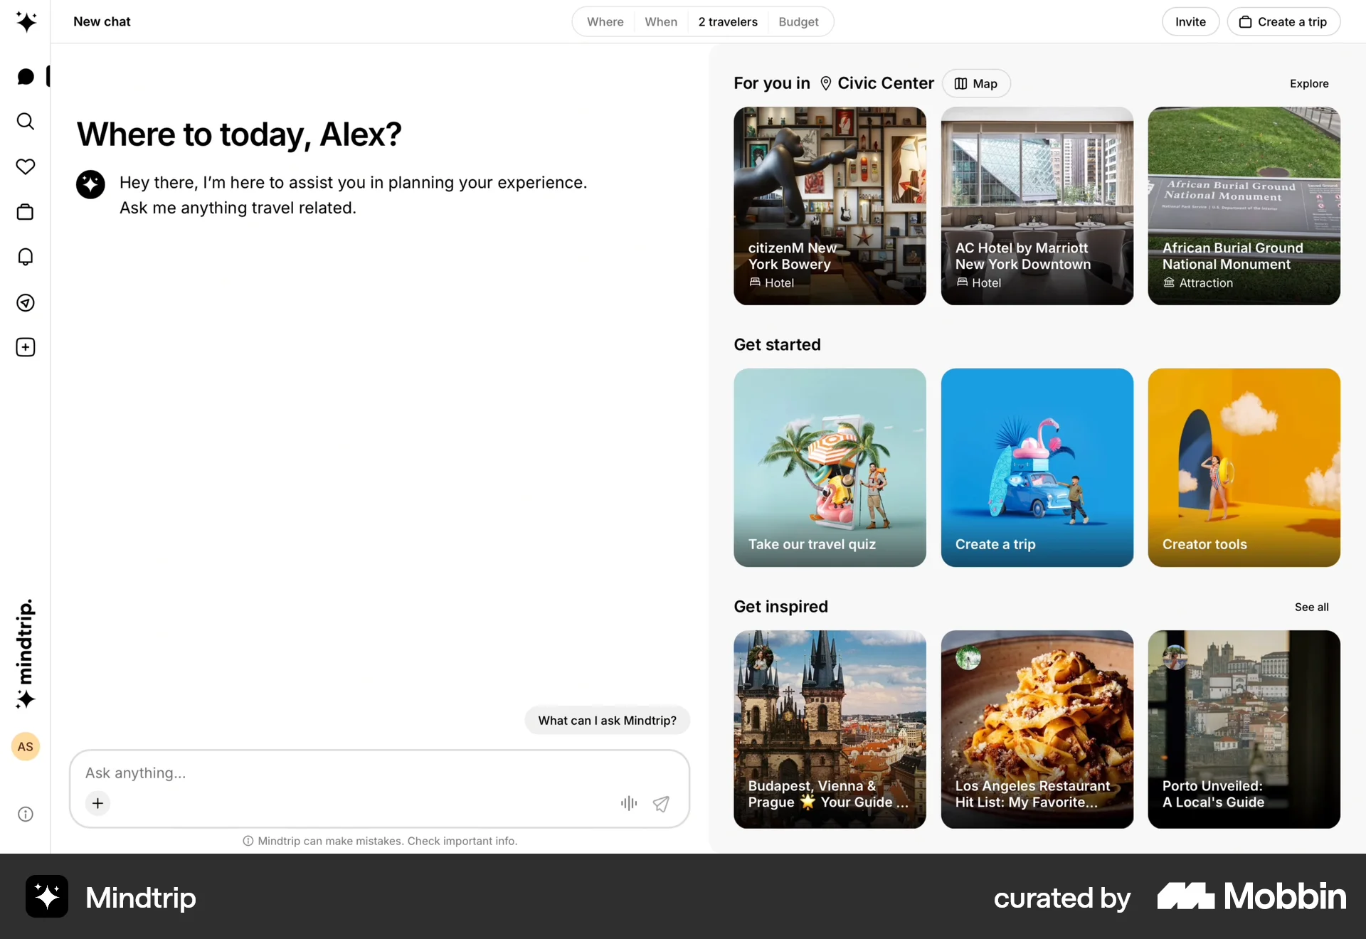This screenshot has height=939, width=1366.
Task: Open the When date selector
Action: [x=661, y=21]
